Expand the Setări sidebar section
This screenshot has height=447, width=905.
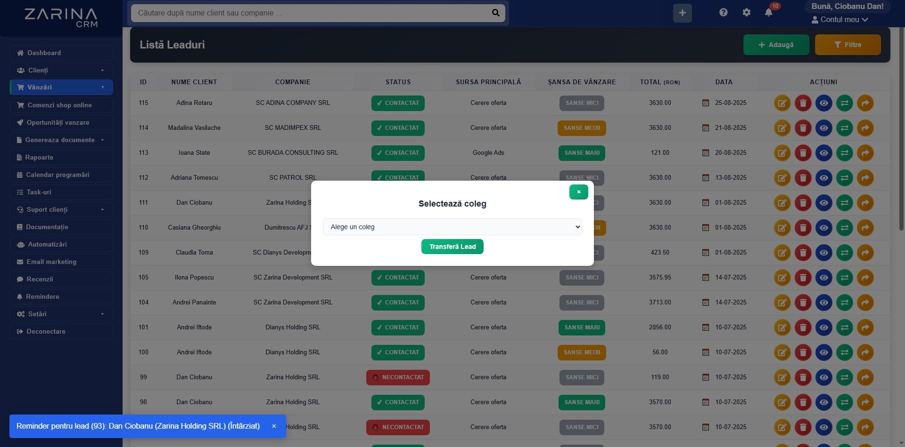pyautogui.click(x=61, y=314)
